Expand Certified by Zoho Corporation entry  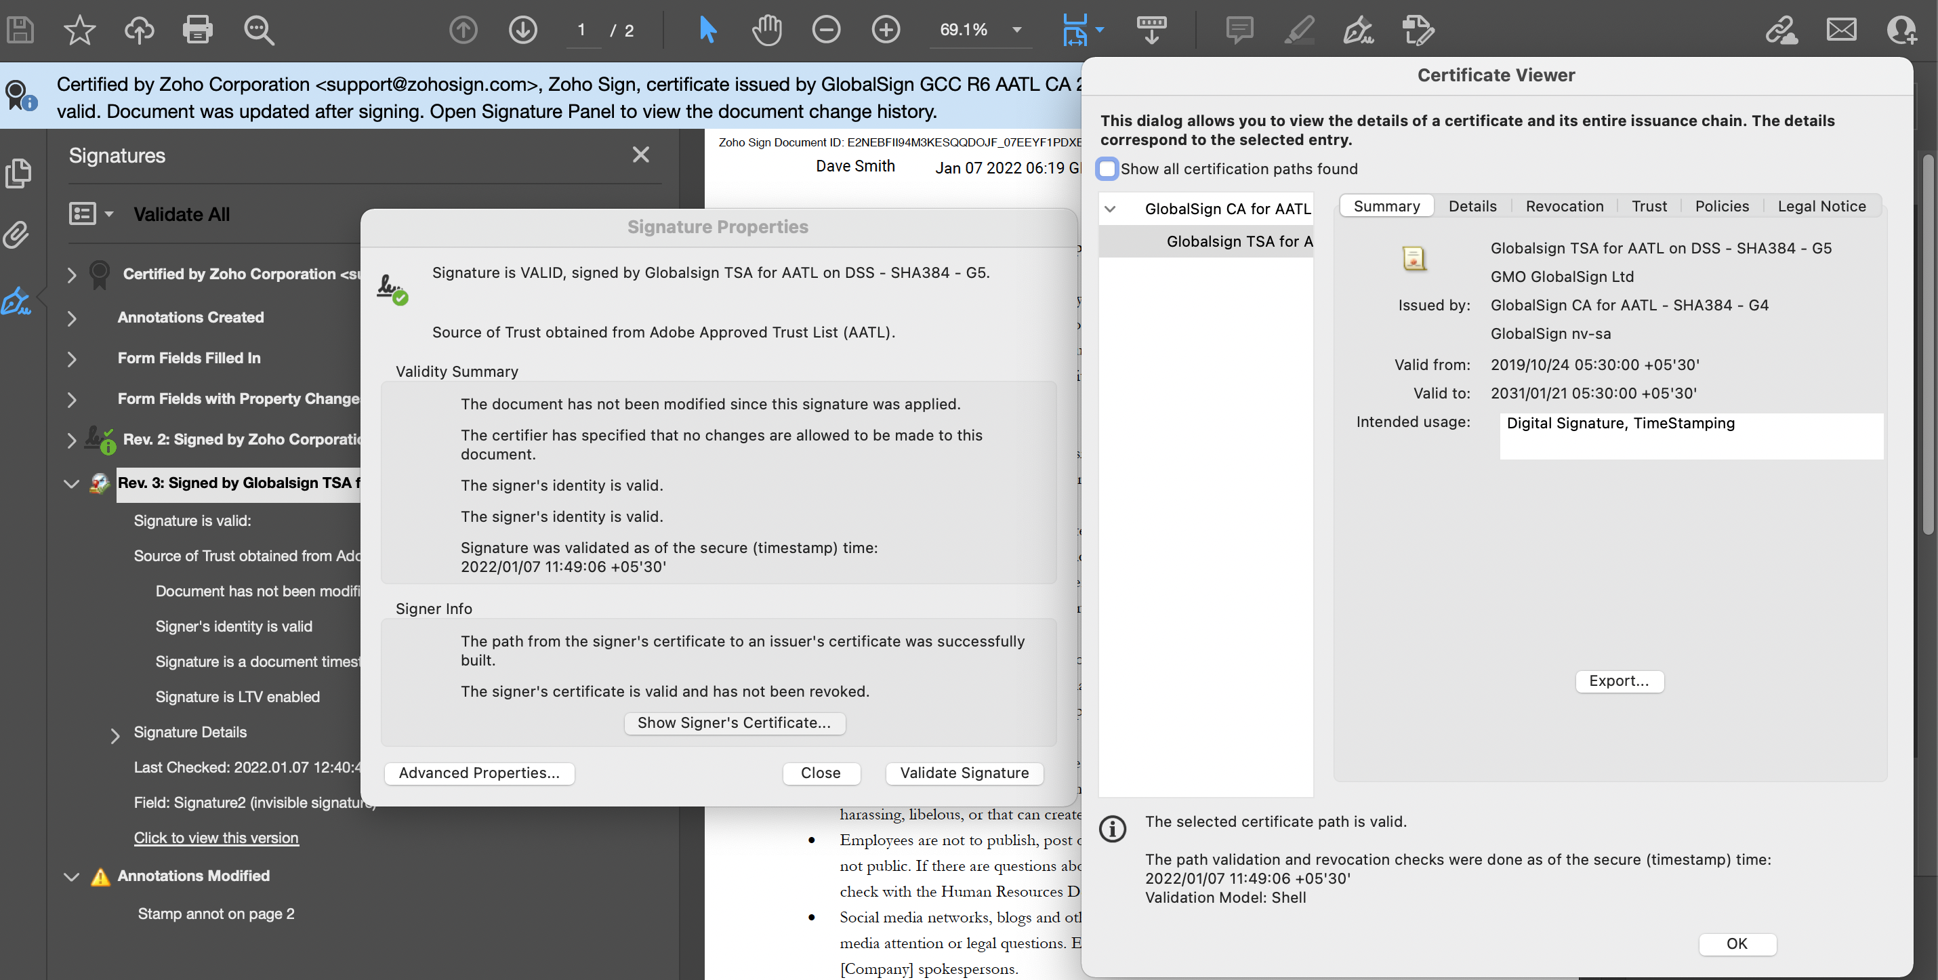(71, 274)
